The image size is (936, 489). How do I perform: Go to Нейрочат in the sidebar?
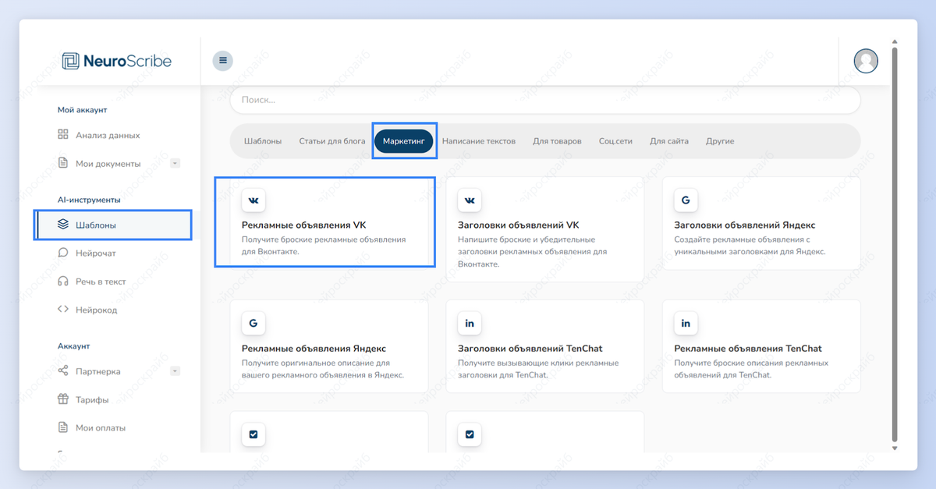click(96, 253)
